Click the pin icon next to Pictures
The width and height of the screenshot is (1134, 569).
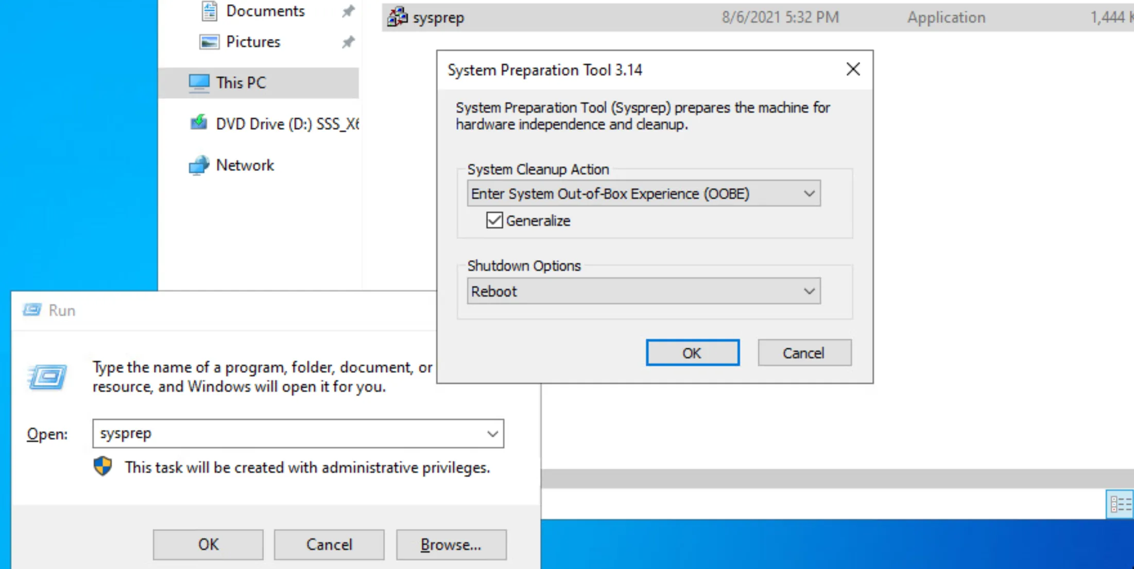pyautogui.click(x=349, y=42)
